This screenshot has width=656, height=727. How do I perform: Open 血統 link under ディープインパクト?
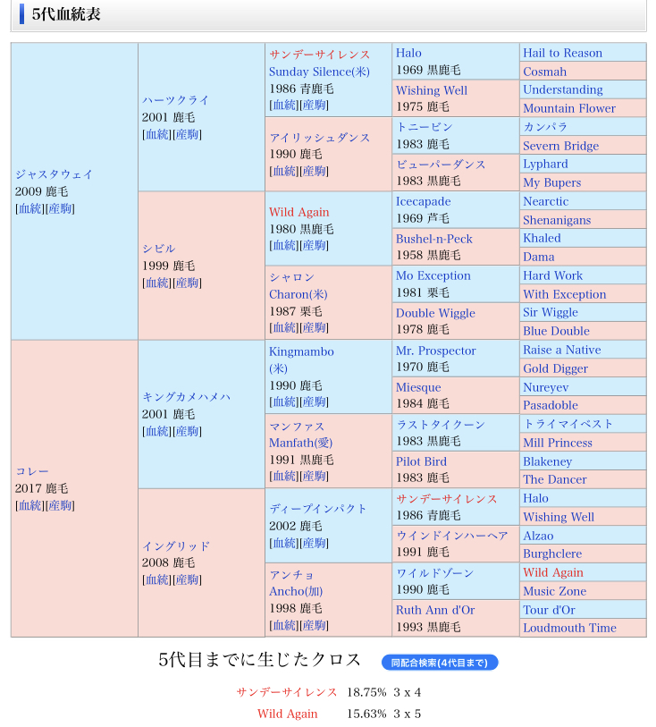(x=283, y=543)
